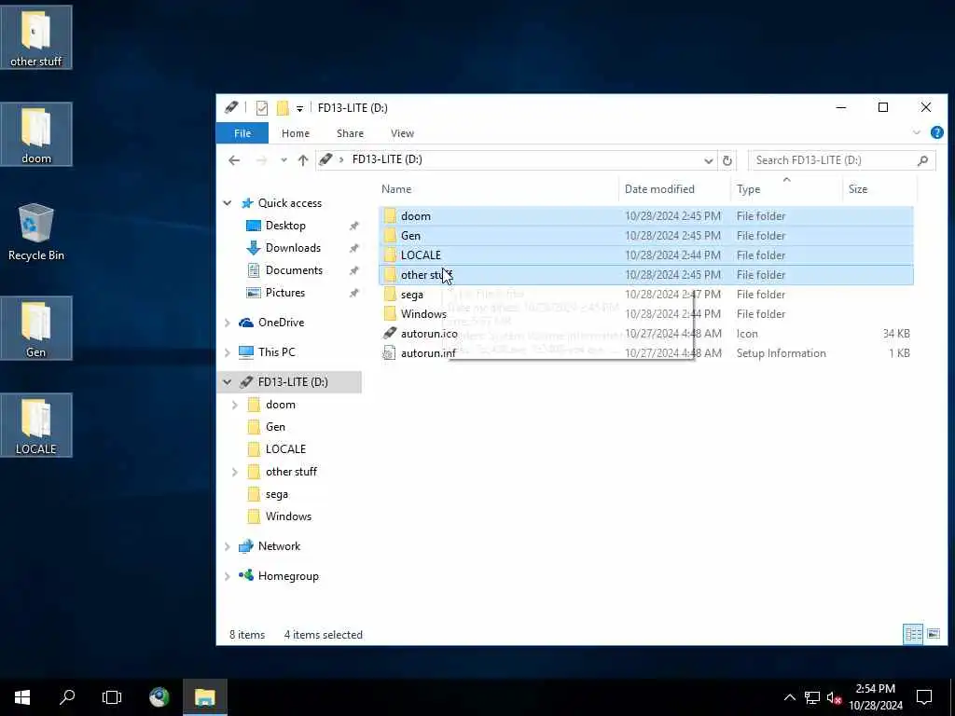
Task: Select the LOCALE folder in file list
Action: (645, 255)
